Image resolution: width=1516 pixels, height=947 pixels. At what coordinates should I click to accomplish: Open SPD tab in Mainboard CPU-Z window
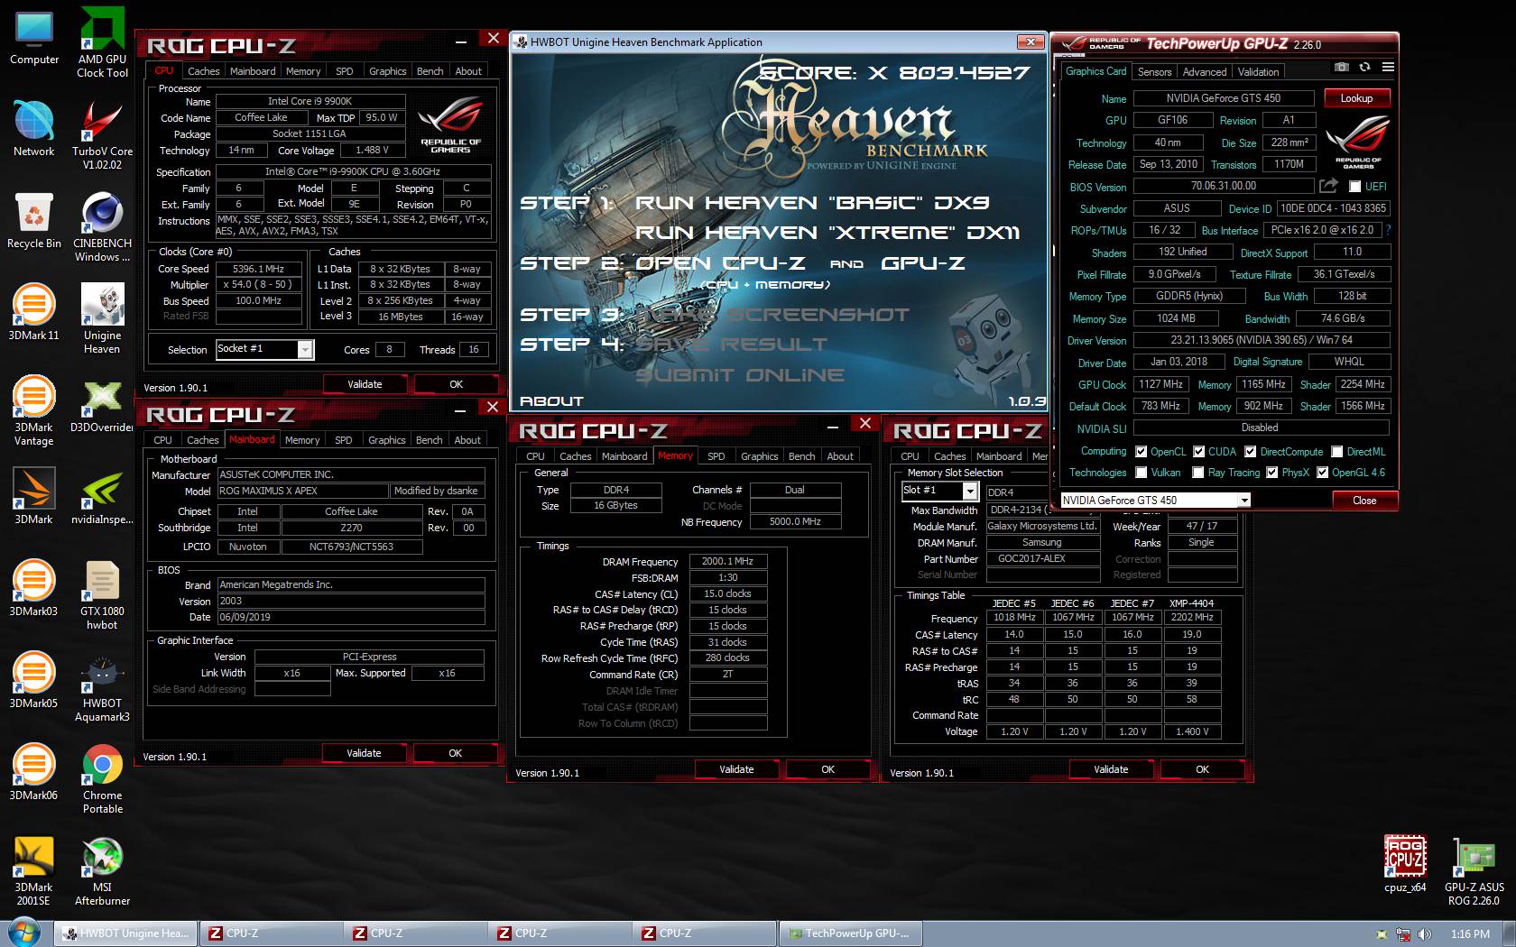(x=343, y=440)
